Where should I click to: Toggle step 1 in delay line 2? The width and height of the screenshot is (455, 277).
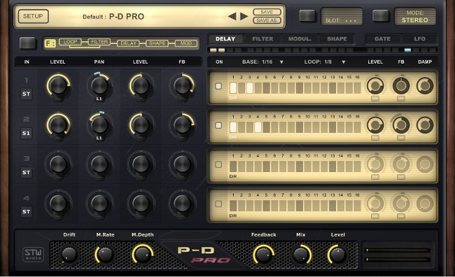(233, 127)
